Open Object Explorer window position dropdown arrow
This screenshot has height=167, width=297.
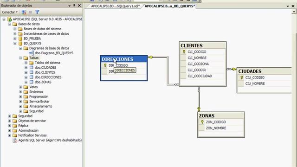pos(70,6)
